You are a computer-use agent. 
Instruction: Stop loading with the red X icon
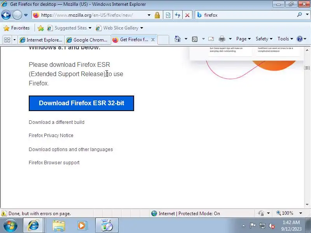pos(187,15)
